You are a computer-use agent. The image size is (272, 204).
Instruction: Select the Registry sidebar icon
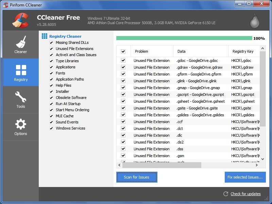[21, 70]
